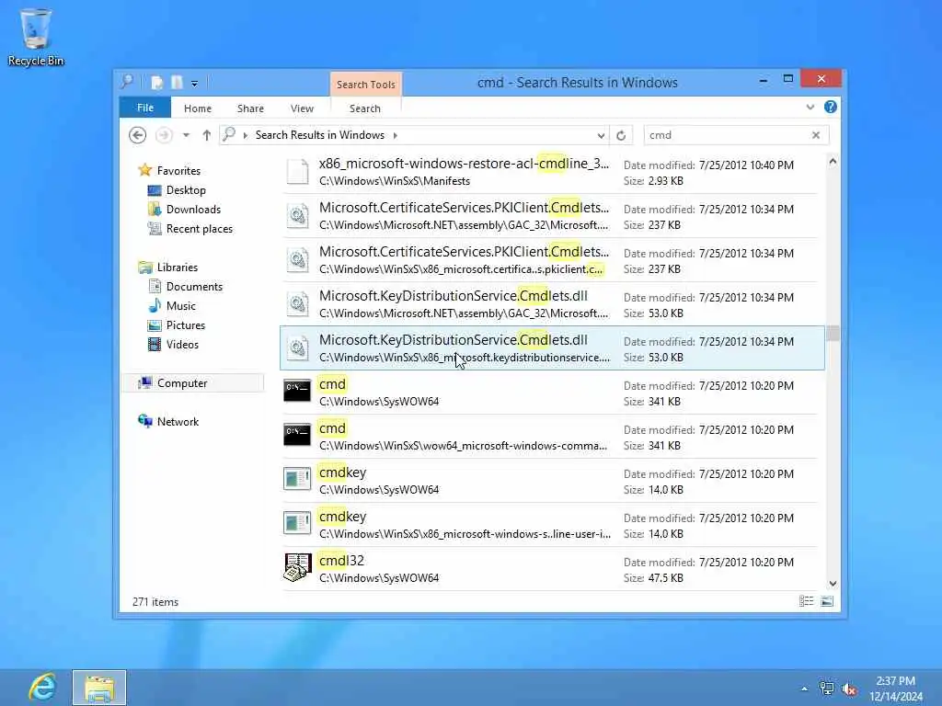The width and height of the screenshot is (942, 706).
Task: Select the Search Tools contextual tab
Action: click(x=366, y=85)
